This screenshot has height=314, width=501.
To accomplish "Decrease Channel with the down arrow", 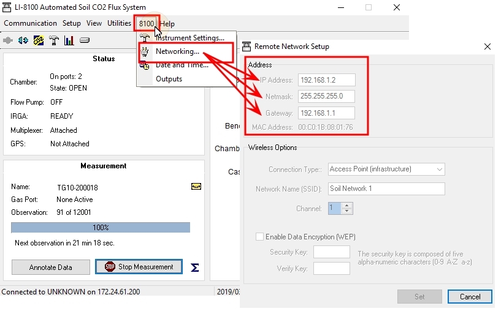I will 346,211.
